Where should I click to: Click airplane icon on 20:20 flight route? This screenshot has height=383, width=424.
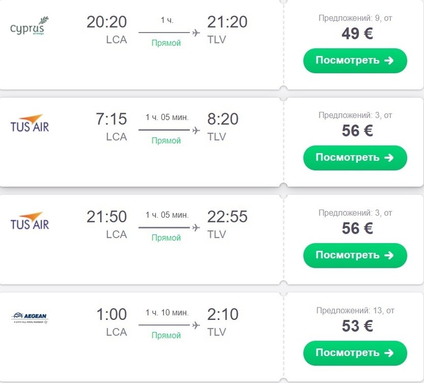click(196, 33)
